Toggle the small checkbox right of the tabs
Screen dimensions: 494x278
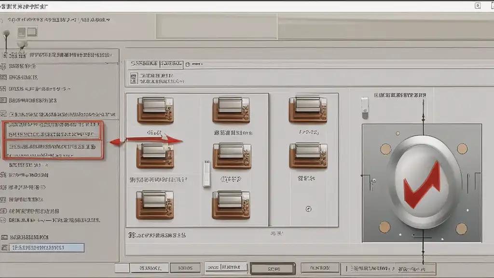point(188,64)
